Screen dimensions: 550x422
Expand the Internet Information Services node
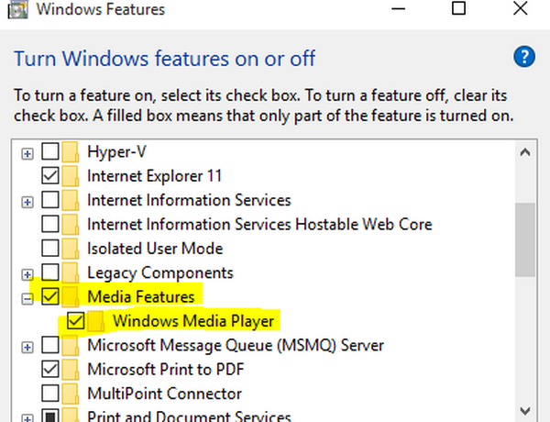[x=28, y=200]
